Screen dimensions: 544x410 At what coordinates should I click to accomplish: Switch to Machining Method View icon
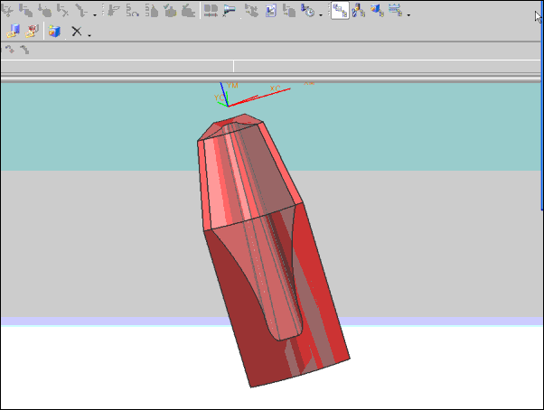[x=396, y=11]
